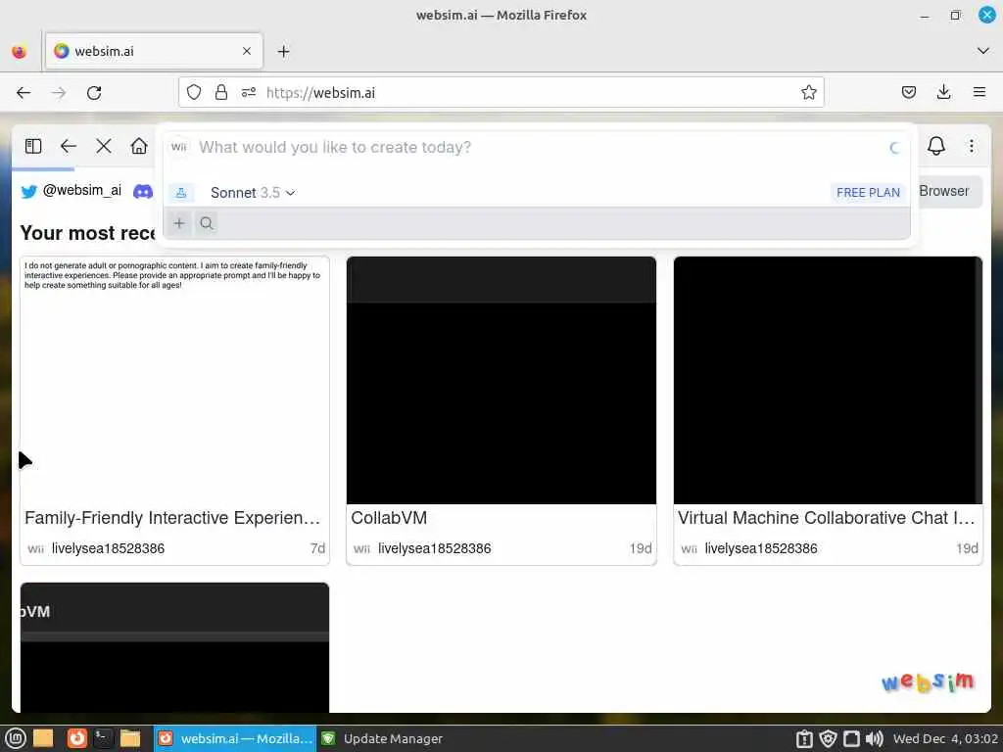Open Firefox hamburger application menu
Image resolution: width=1003 pixels, height=752 pixels.
pos(979,93)
